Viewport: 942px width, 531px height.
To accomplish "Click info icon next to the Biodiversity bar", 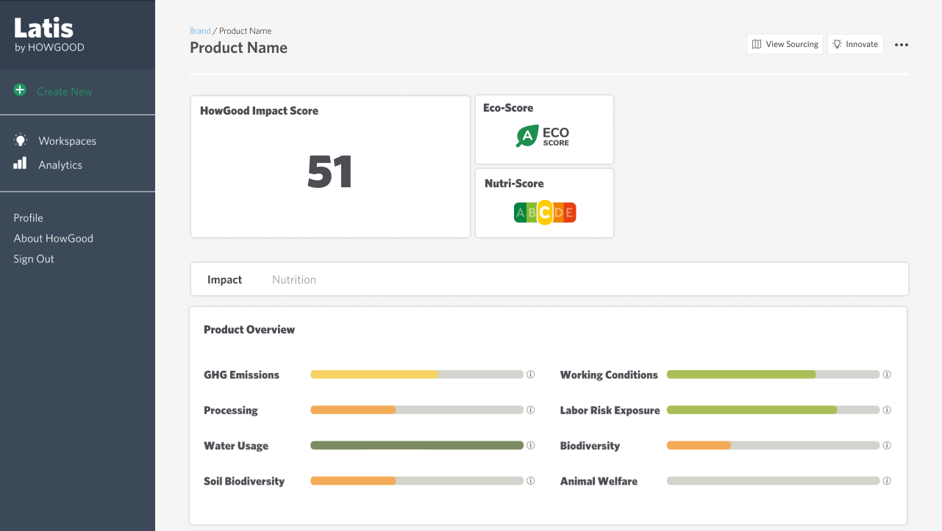I will click(x=887, y=445).
